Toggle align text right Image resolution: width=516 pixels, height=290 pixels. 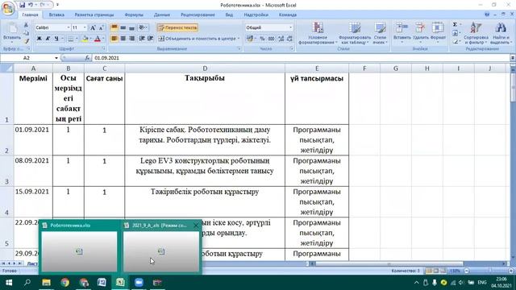tap(131, 39)
